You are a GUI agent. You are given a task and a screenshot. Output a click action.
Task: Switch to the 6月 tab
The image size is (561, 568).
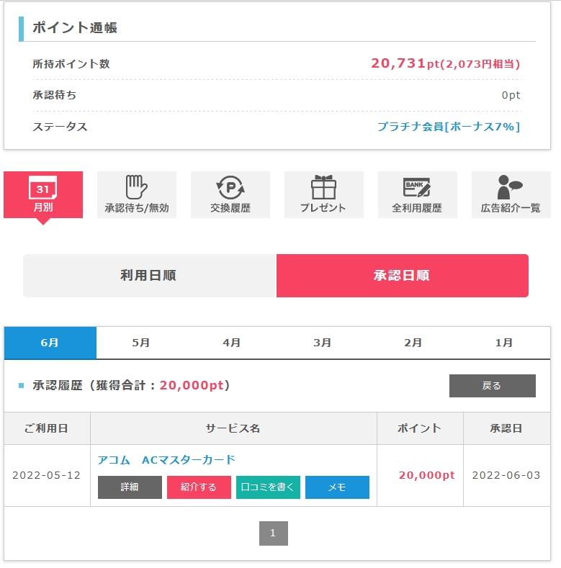click(x=50, y=343)
